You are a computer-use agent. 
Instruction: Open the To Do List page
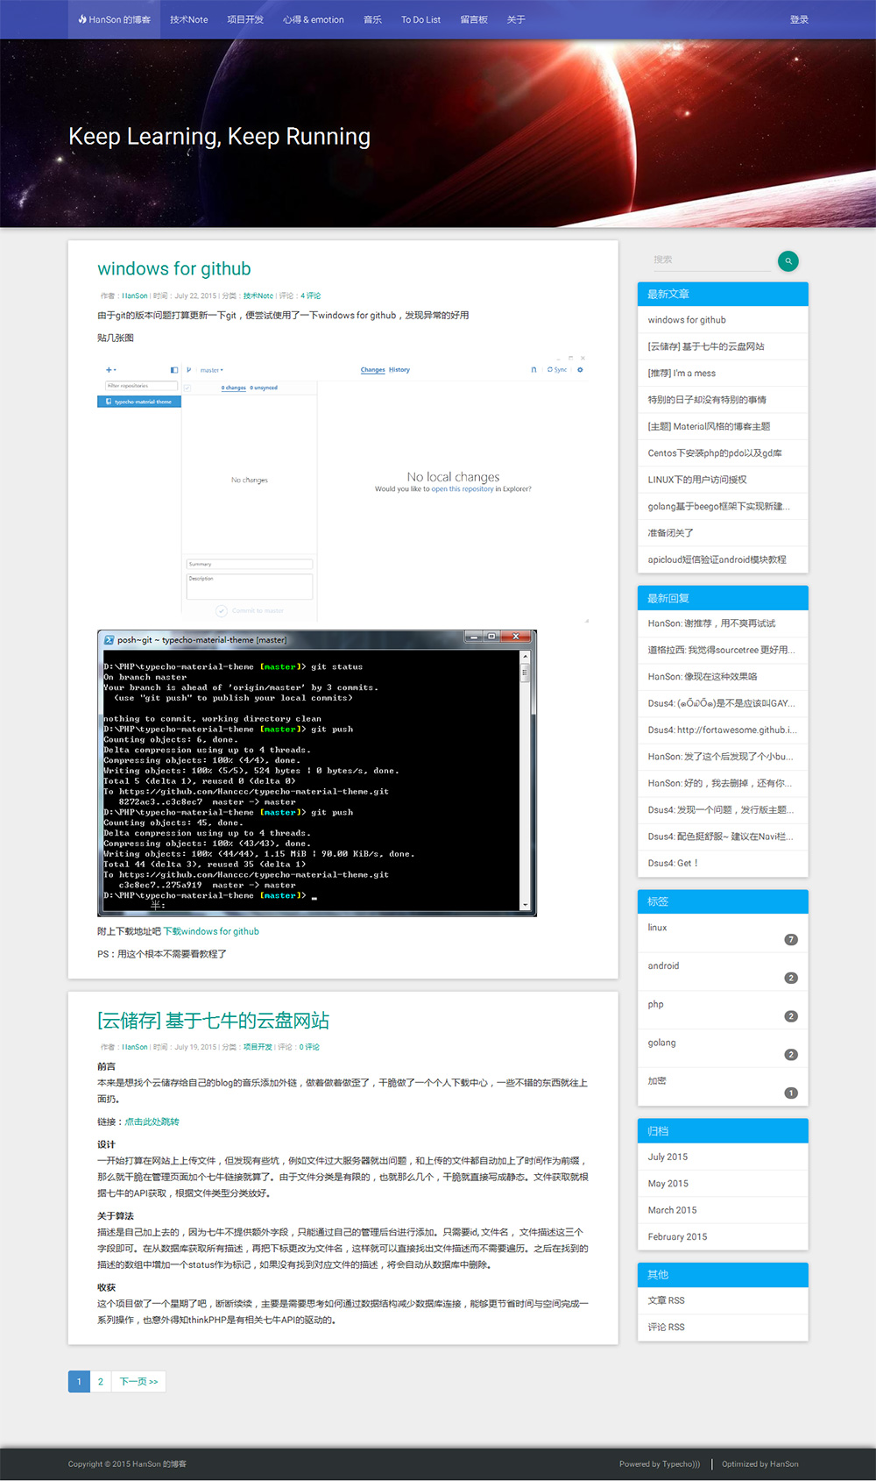420,19
